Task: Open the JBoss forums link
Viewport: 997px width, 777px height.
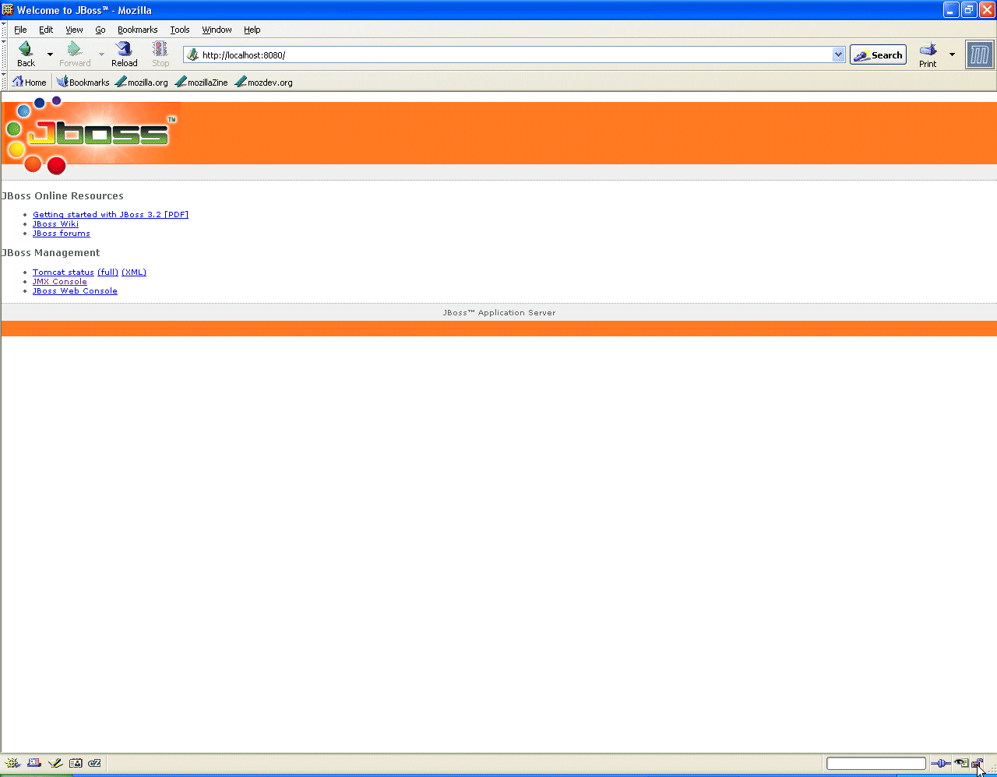Action: pos(62,234)
